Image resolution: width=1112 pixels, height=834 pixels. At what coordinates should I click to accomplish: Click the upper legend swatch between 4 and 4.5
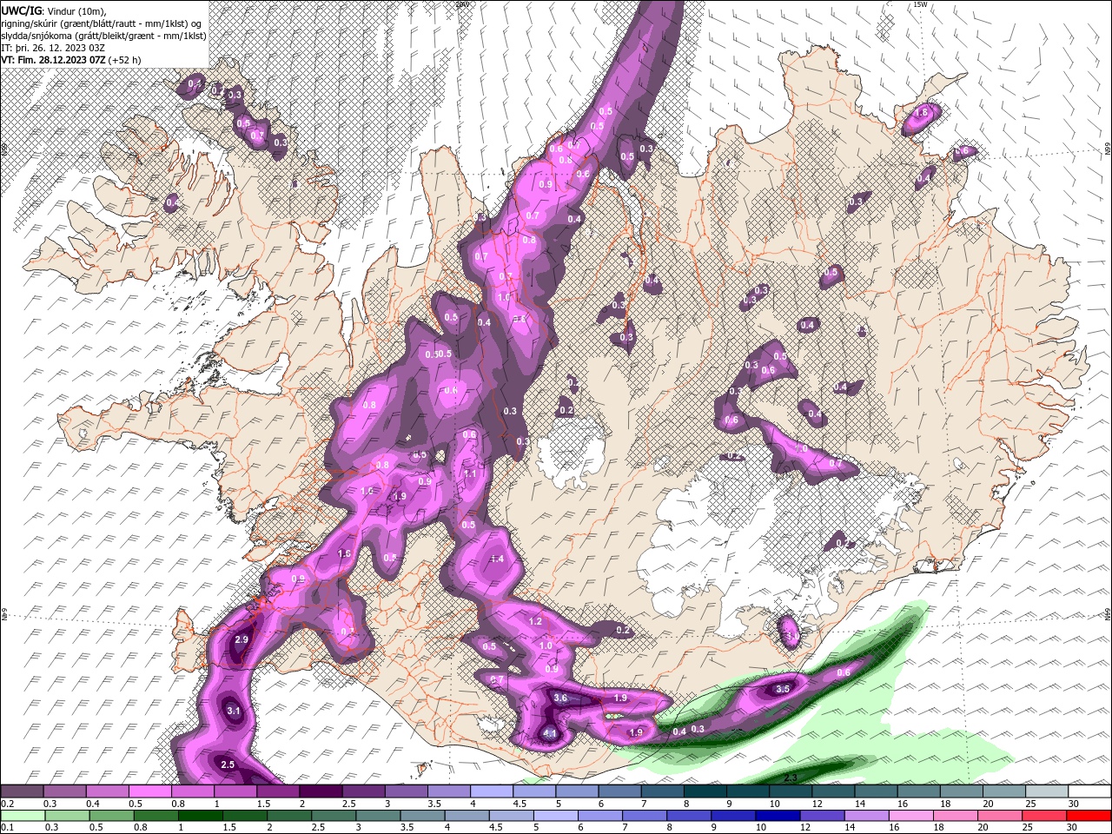click(492, 791)
